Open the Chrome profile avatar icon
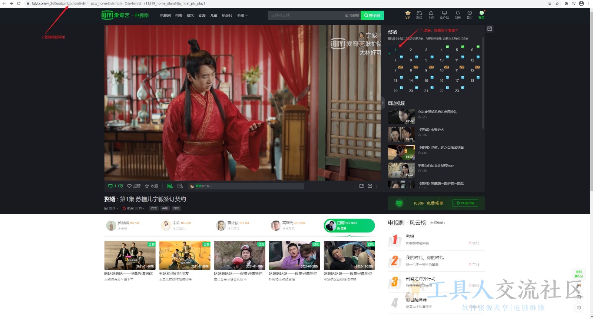593x319 pixels. tap(581, 3)
